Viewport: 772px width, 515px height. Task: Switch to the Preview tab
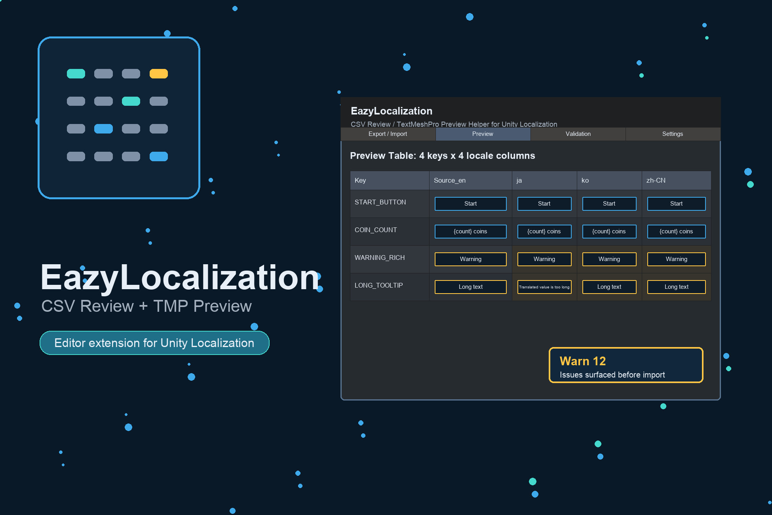point(483,134)
